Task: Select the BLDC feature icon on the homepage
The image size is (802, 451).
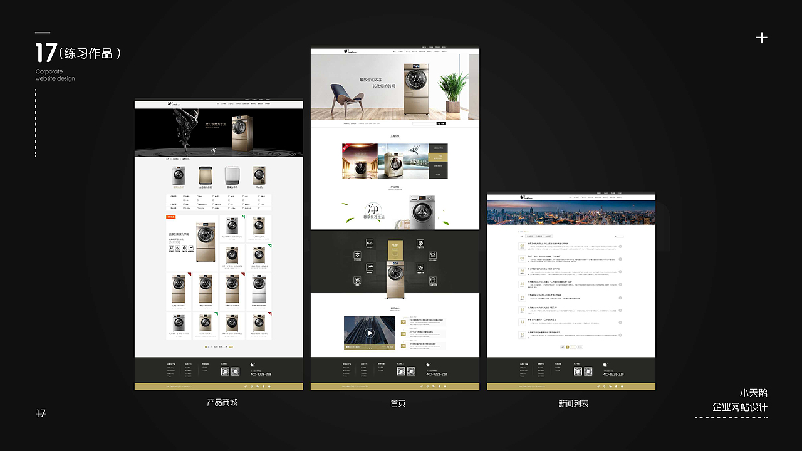Action: 370,242
